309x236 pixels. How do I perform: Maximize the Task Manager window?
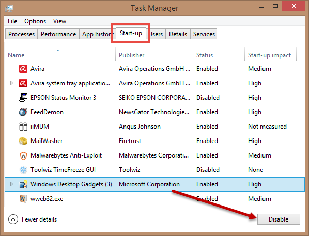click(275, 6)
